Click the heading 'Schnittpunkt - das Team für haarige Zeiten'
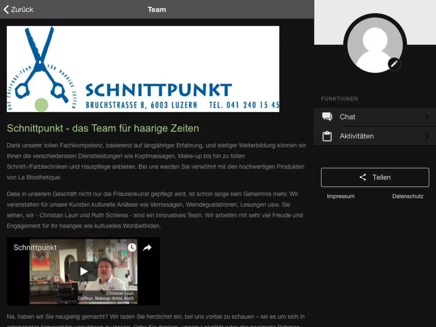The height and width of the screenshot is (327, 436). pyautogui.click(x=103, y=128)
